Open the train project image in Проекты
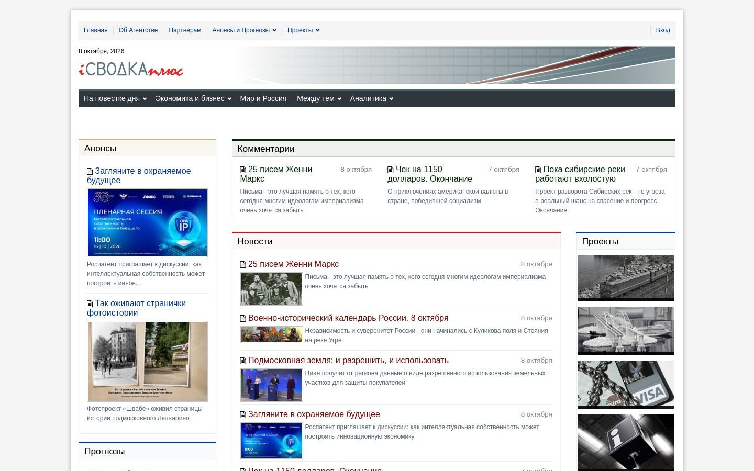Image resolution: width=754 pixels, height=471 pixels. (x=626, y=278)
